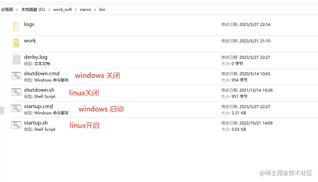Click bin in the breadcrumb path
This screenshot has height=182, width=318.
(102, 9)
